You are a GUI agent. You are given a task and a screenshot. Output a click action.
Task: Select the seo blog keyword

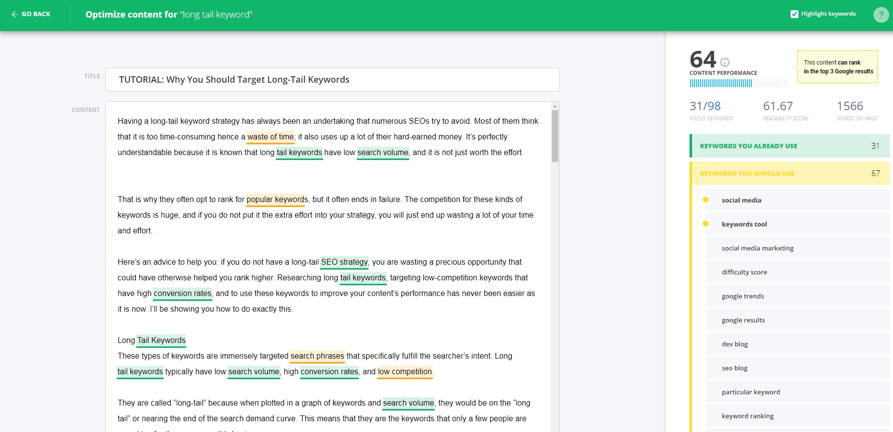pos(734,368)
